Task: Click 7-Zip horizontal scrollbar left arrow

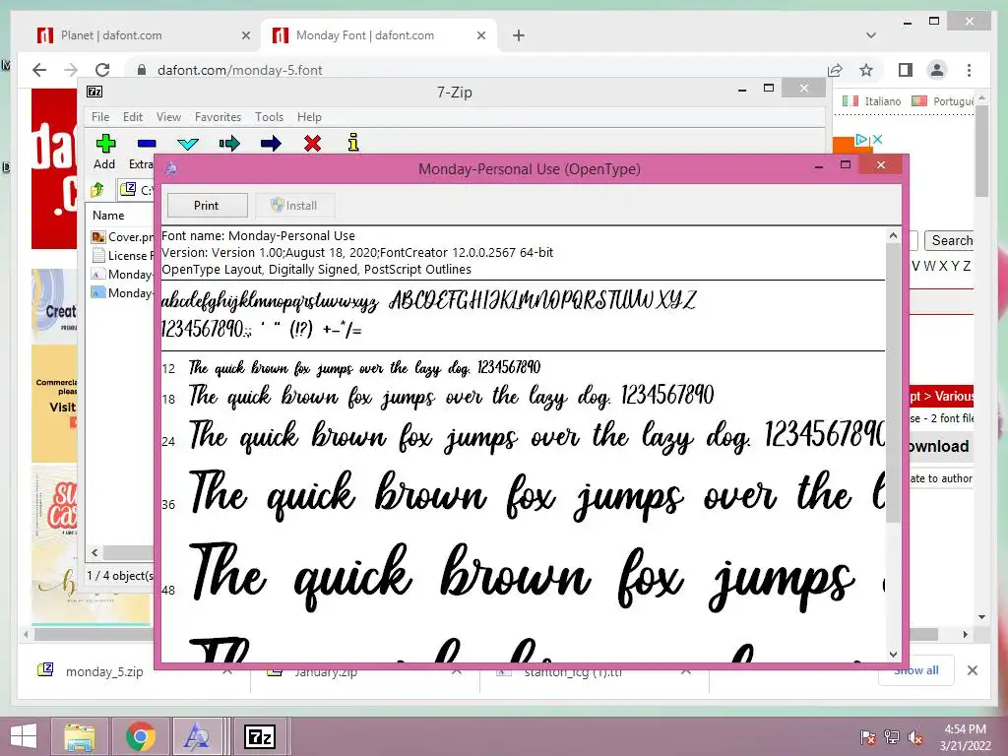Action: click(x=95, y=552)
